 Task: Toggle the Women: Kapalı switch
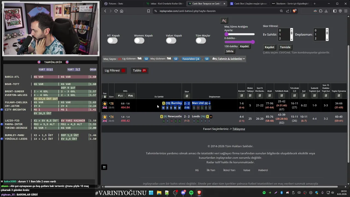pos(139,40)
